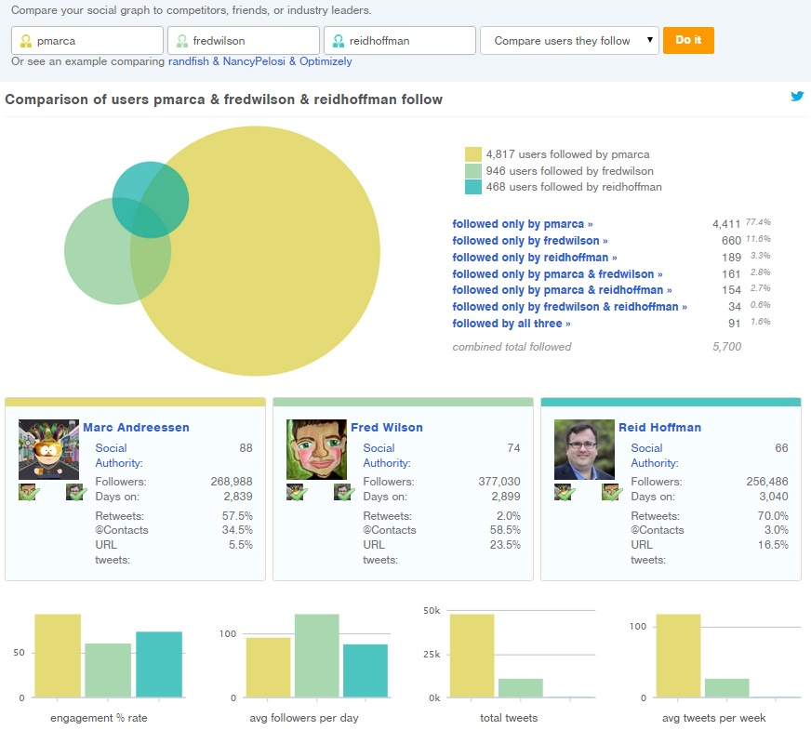Click second follow-check icon under Reid Hoffman avatar
This screenshot has height=730, width=811.
(611, 492)
